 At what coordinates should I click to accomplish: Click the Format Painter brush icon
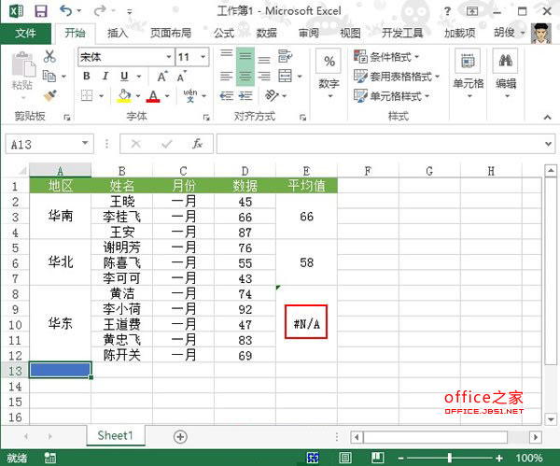point(50,95)
